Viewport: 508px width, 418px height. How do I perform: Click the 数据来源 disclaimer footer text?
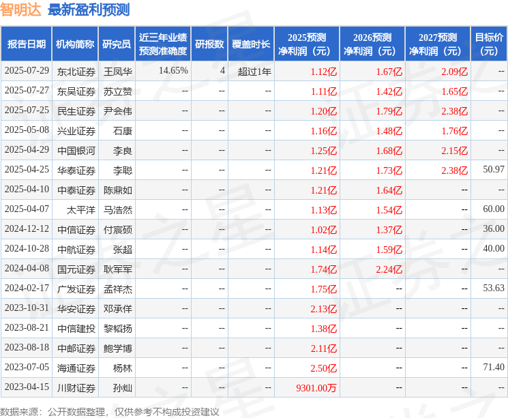110,412
